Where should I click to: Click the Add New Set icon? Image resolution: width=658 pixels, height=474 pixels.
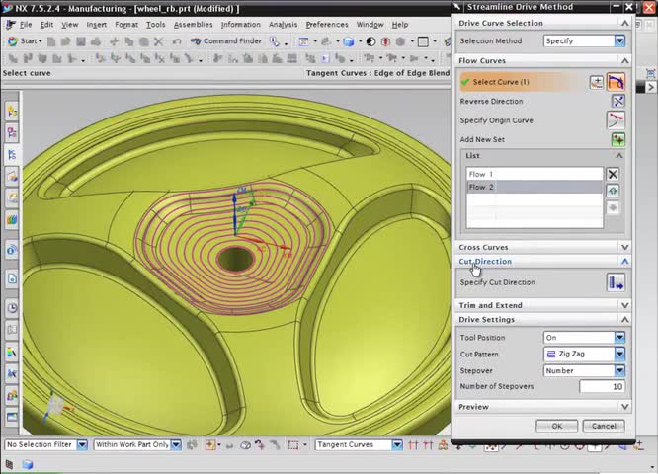617,140
